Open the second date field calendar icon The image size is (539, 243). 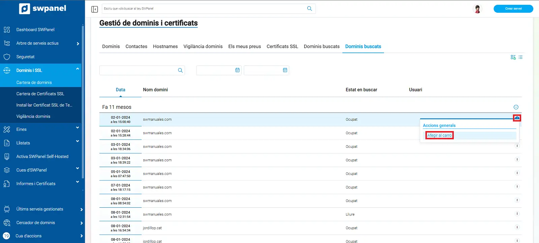click(x=285, y=70)
